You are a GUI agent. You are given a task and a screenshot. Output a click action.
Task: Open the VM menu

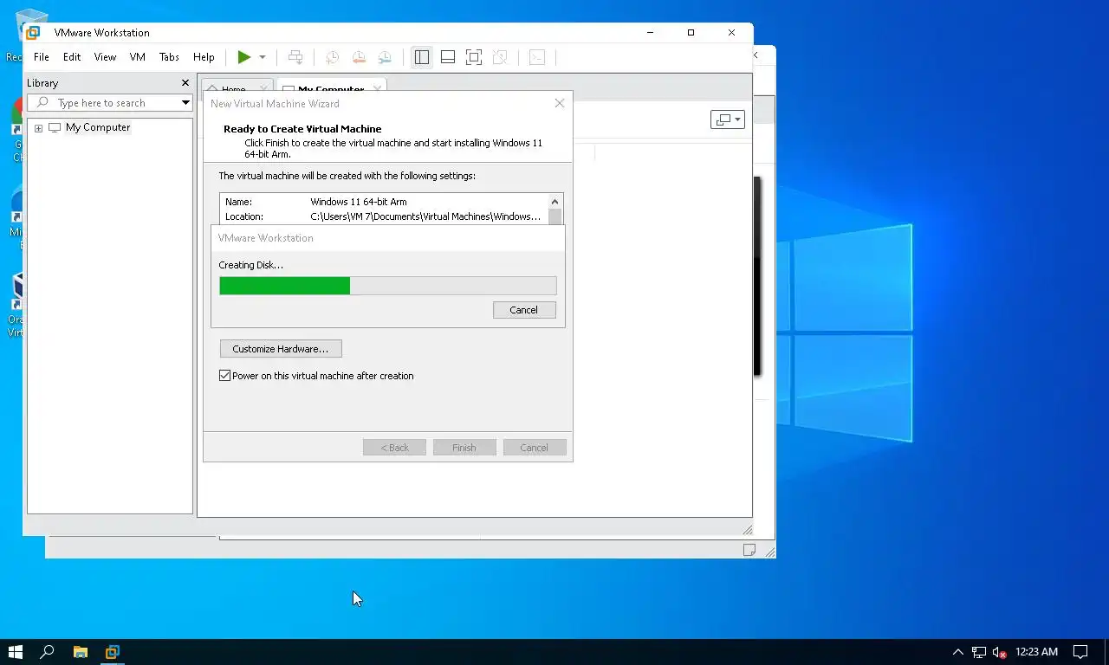[x=137, y=57]
